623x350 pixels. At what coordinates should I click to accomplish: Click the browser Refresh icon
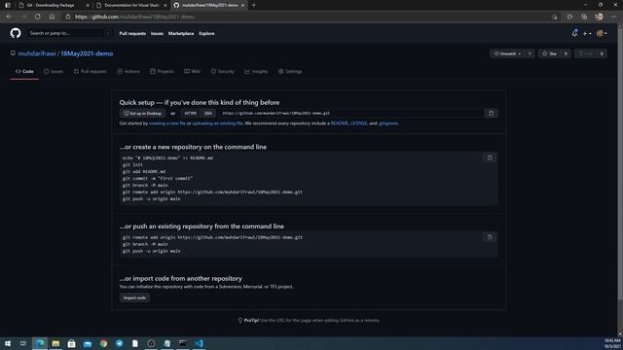tap(37, 17)
